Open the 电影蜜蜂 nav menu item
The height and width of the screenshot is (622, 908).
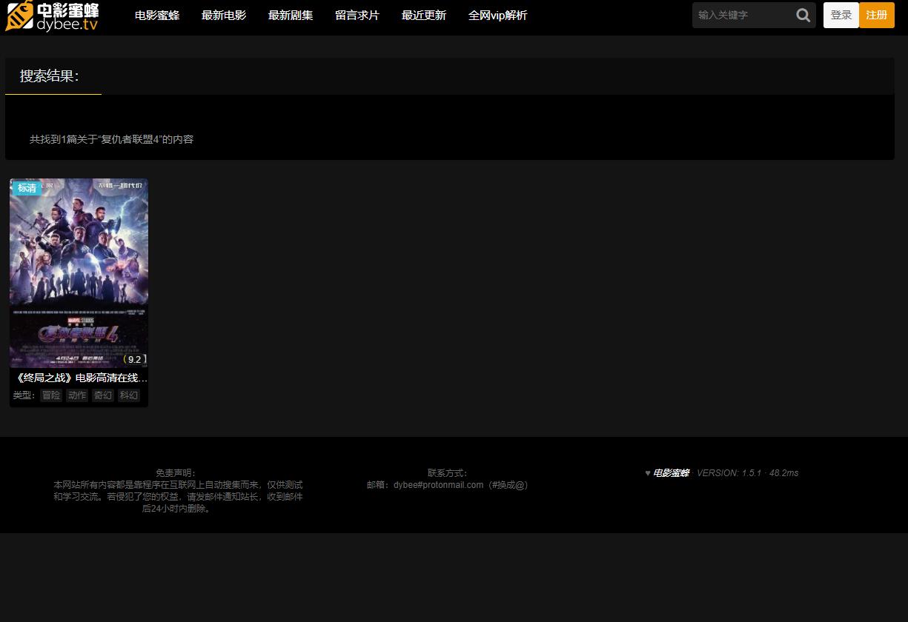click(157, 16)
